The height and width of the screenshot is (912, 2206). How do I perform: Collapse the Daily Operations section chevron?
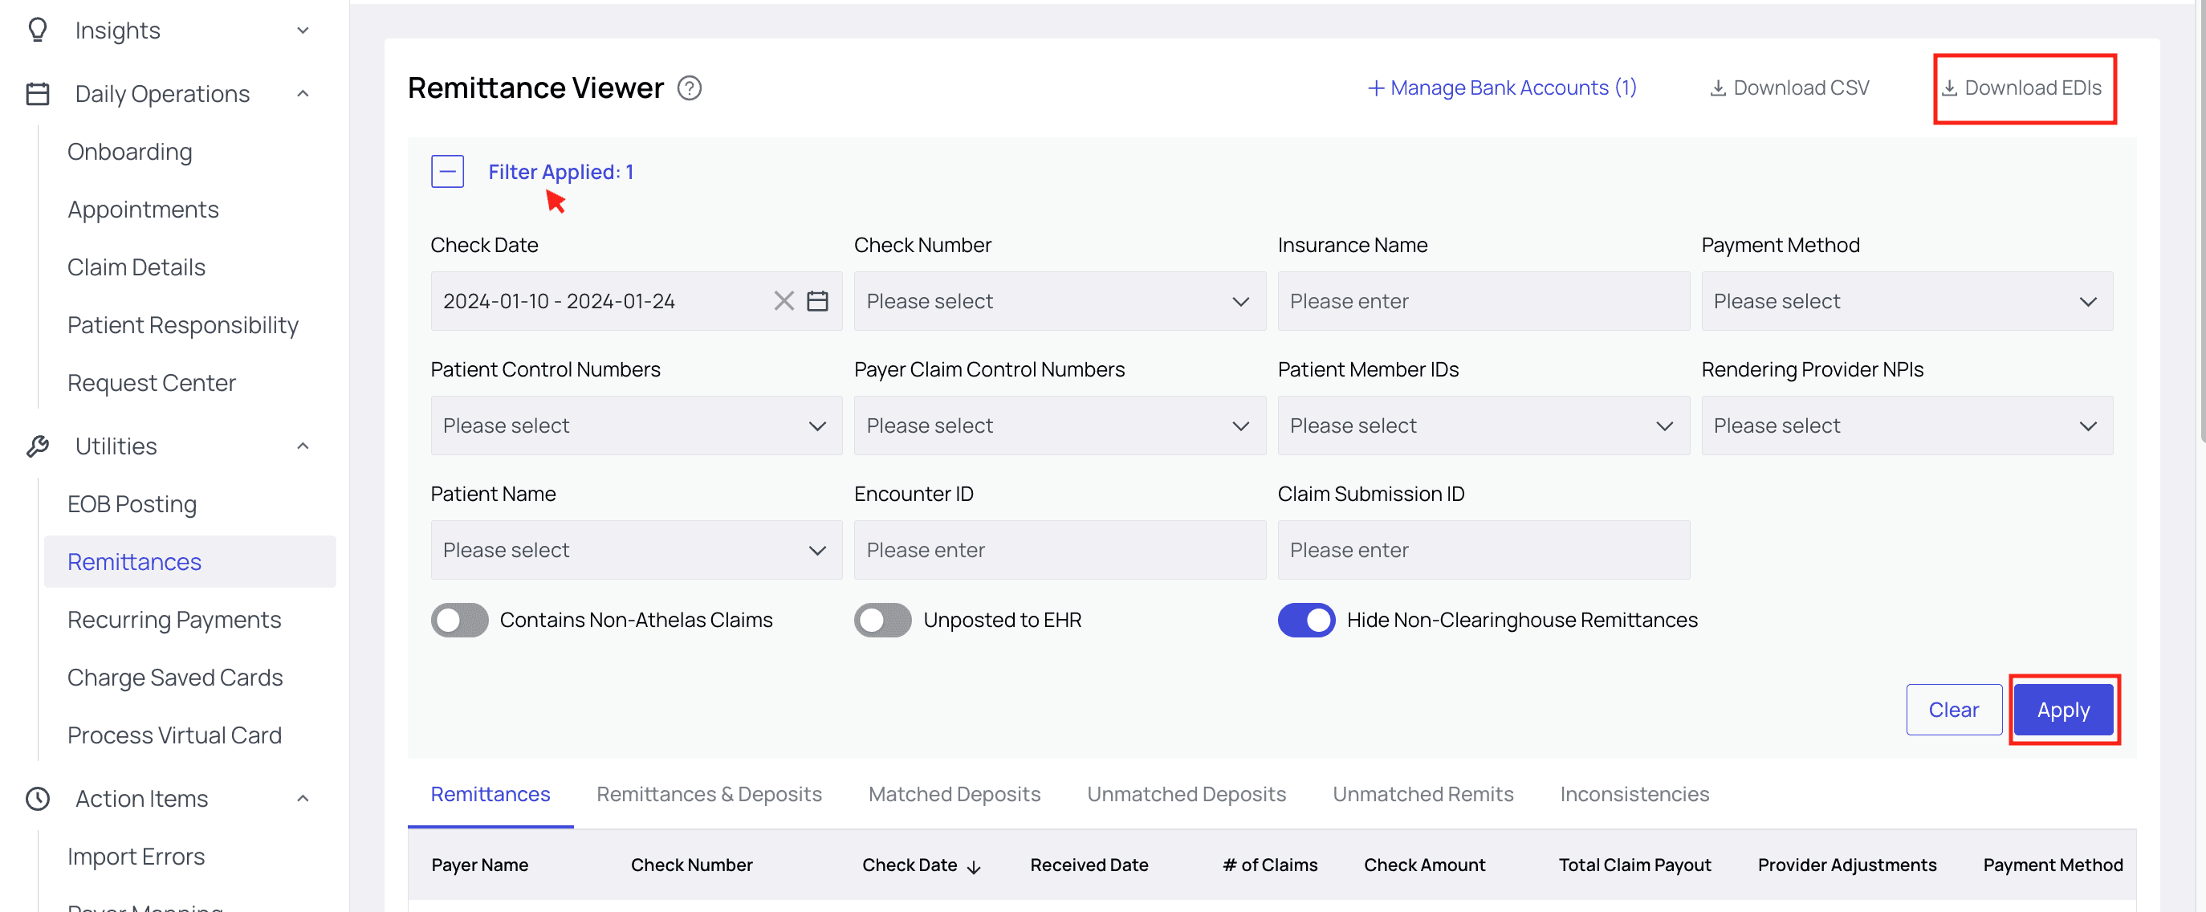(x=303, y=93)
